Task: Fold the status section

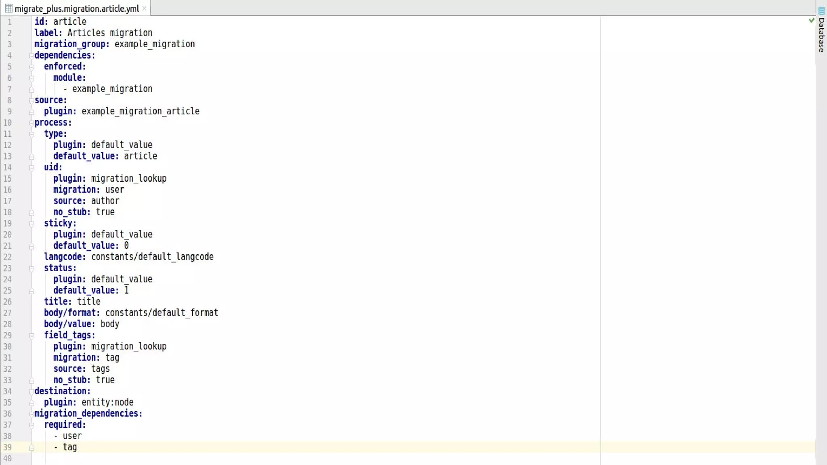Action: (x=31, y=268)
